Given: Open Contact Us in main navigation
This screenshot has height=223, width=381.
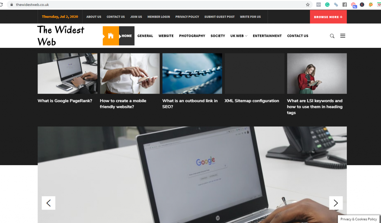Looking at the screenshot, I should coord(298,36).
